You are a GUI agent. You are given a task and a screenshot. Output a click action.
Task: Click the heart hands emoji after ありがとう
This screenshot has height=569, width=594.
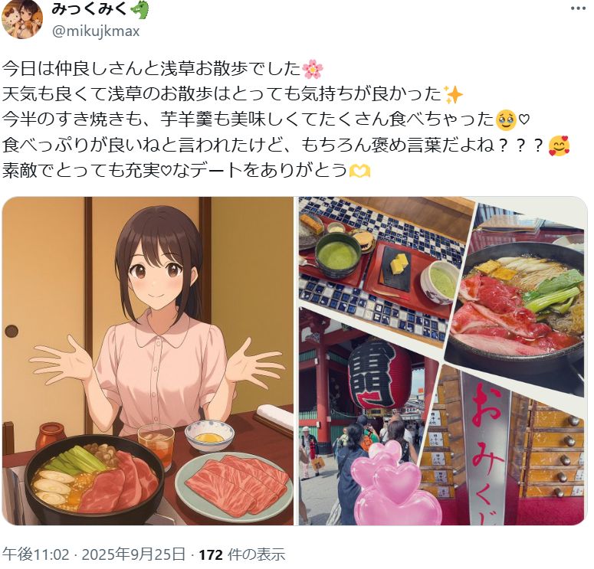tap(359, 171)
